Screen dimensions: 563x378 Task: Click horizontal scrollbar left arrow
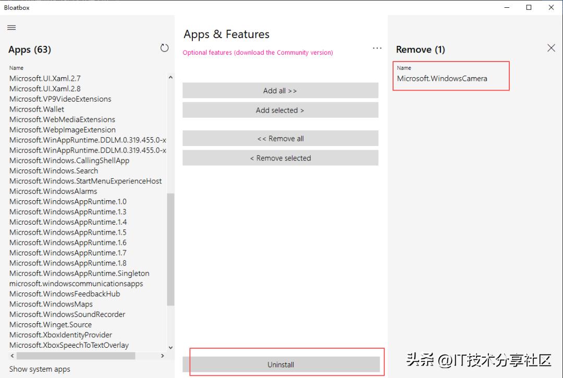[12, 356]
